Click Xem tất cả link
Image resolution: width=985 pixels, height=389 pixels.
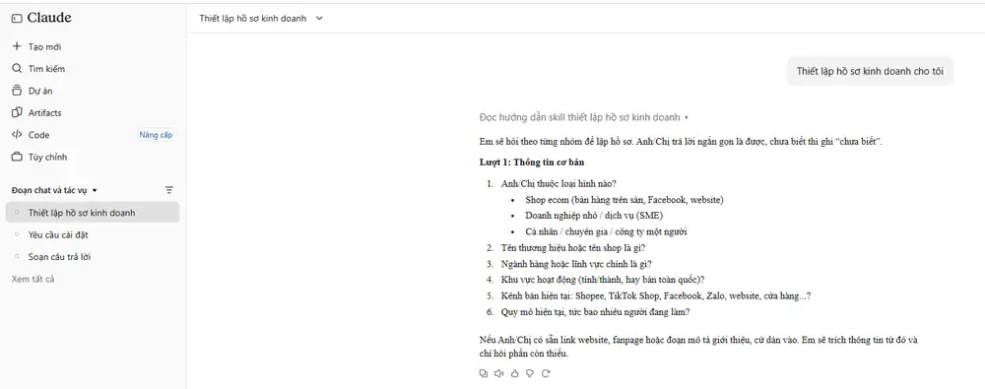(x=33, y=279)
